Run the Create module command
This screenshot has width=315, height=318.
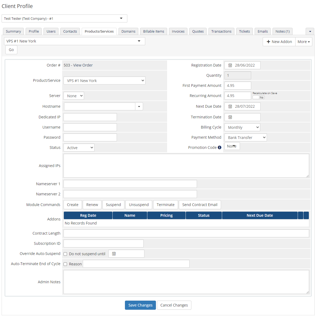[73, 205]
